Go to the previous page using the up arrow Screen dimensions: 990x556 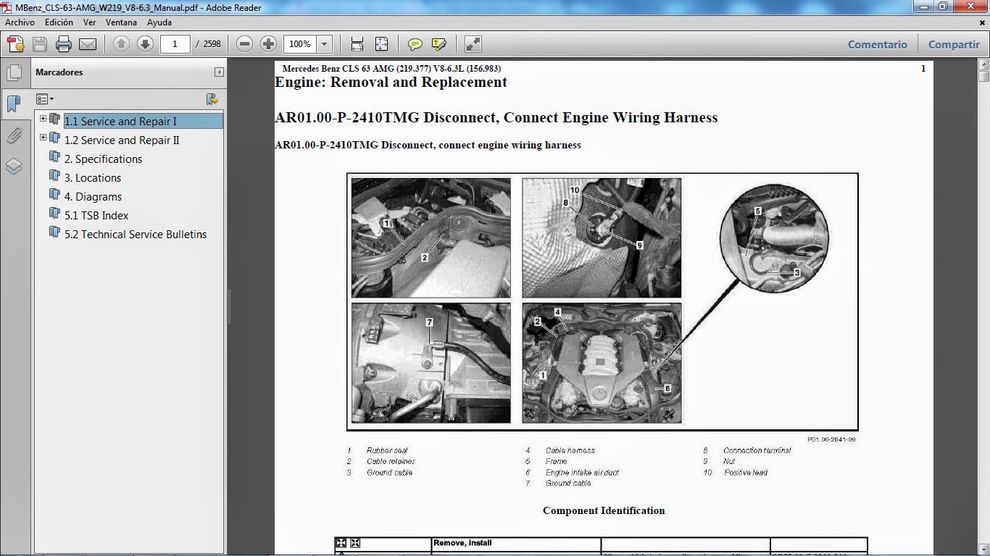[120, 44]
